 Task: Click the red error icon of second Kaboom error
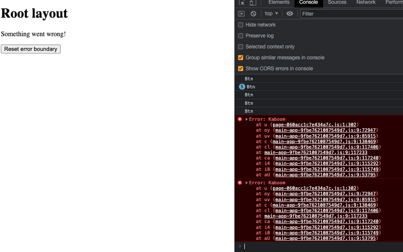click(x=240, y=183)
